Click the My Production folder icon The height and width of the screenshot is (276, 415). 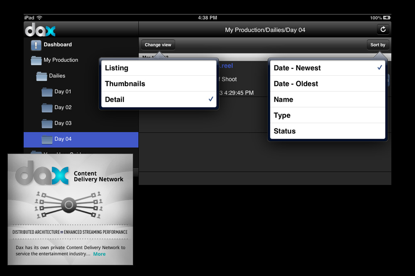pyautogui.click(x=36, y=60)
